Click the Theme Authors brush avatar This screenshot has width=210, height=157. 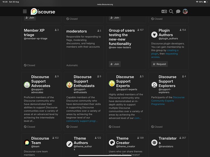(69, 144)
